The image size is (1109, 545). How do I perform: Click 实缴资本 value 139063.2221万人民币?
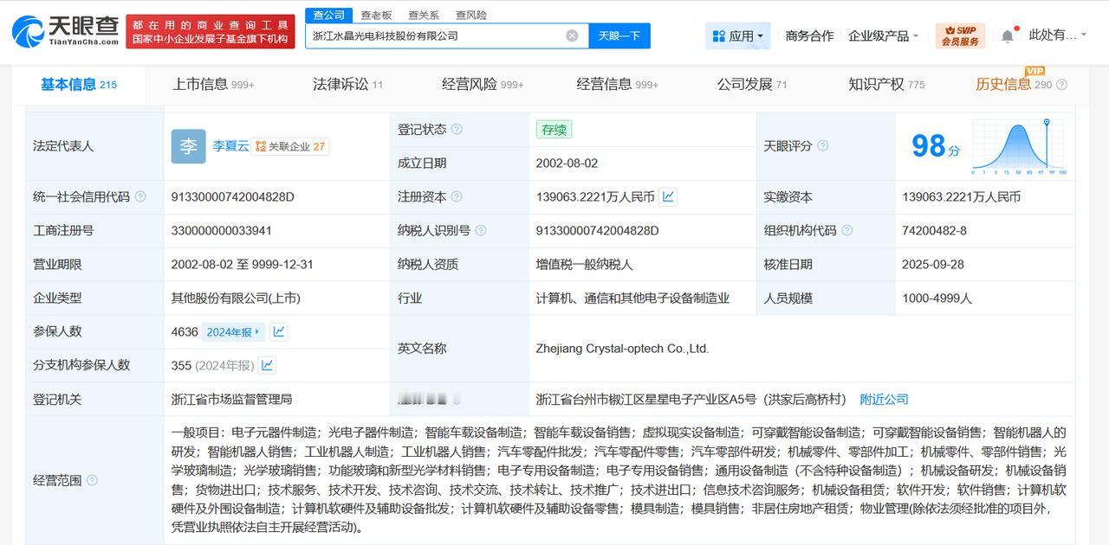pos(961,196)
